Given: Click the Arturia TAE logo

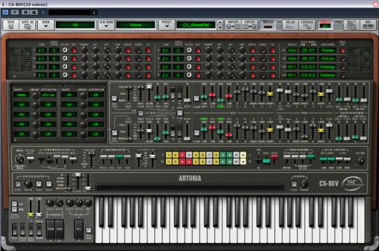Looking at the screenshot, I should point(352,184).
